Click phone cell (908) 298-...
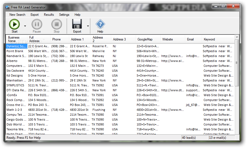 (x=59, y=46)
